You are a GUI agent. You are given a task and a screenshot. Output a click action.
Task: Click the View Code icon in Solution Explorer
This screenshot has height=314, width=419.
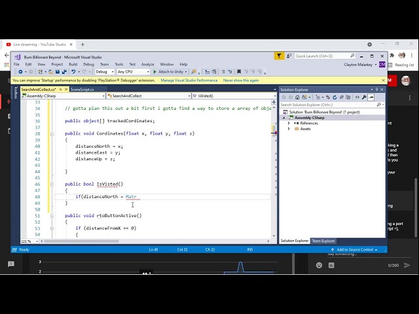click(357, 97)
